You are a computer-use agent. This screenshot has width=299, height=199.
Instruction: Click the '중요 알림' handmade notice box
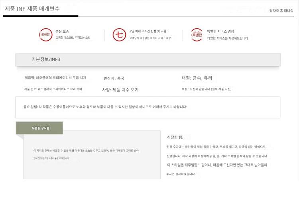(148, 107)
